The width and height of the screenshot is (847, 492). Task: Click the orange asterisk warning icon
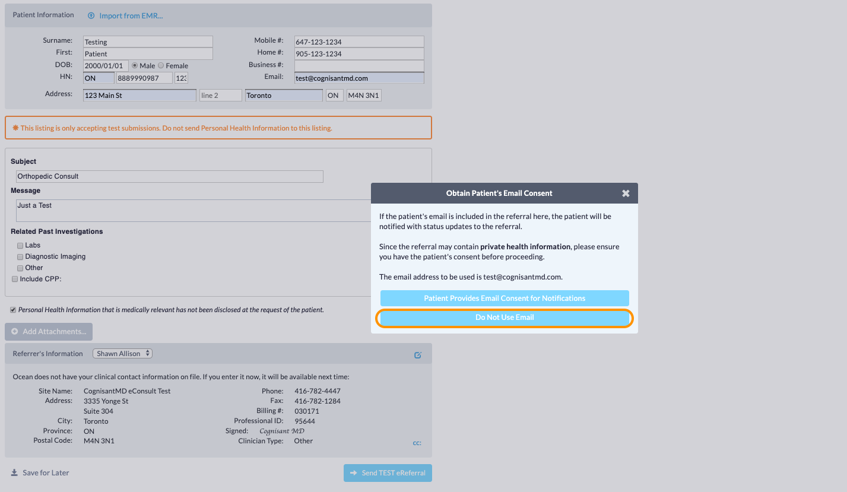[15, 128]
